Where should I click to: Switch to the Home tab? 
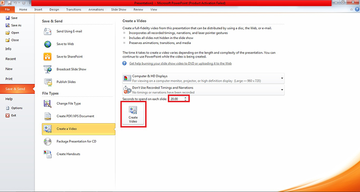23,9
